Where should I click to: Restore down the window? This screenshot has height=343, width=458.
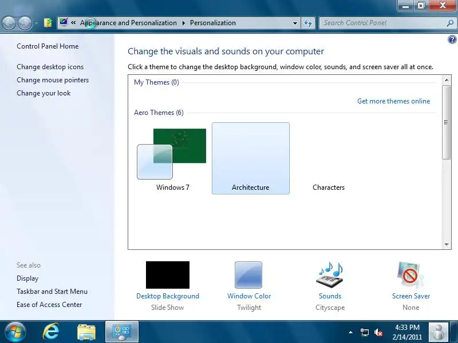pos(421,5)
